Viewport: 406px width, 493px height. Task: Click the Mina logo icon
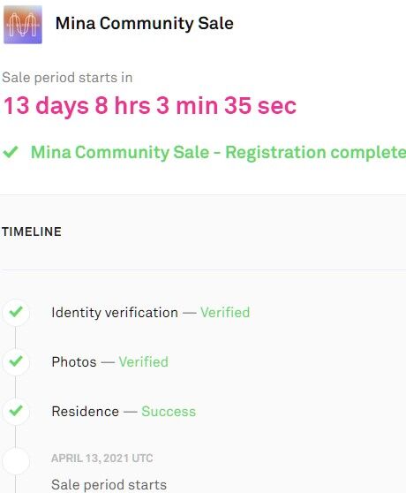(x=23, y=25)
